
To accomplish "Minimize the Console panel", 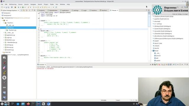I will point(185,64).
